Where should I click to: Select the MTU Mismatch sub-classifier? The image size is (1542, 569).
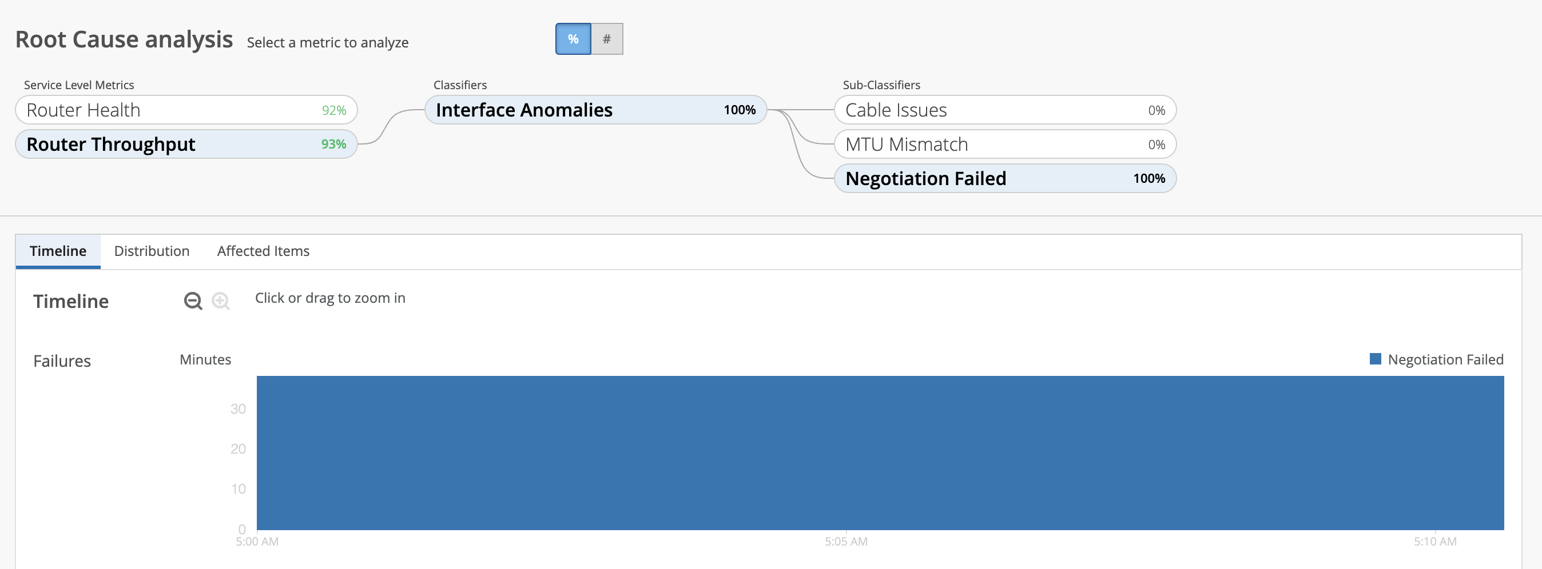pyautogui.click(x=1004, y=144)
